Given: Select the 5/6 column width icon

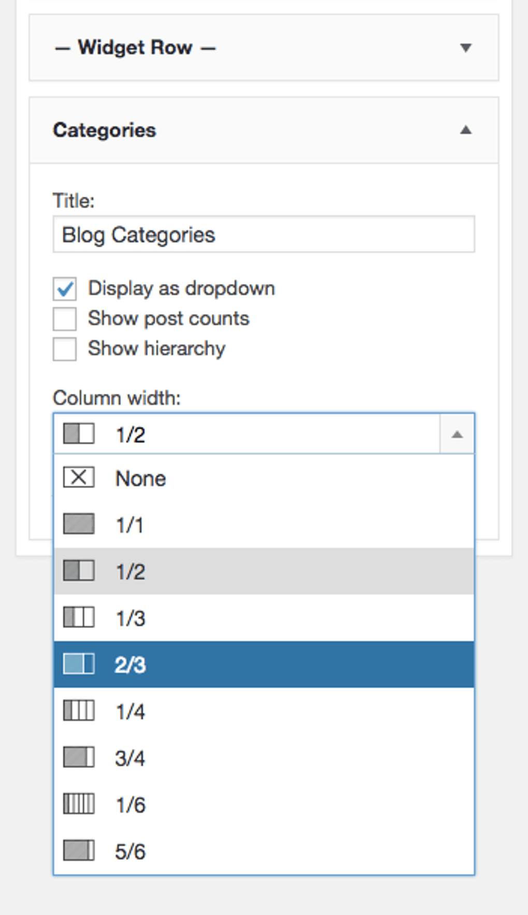Looking at the screenshot, I should (78, 850).
